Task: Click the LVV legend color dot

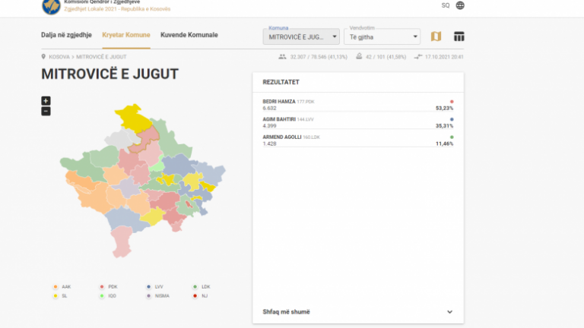Action: 148,287
